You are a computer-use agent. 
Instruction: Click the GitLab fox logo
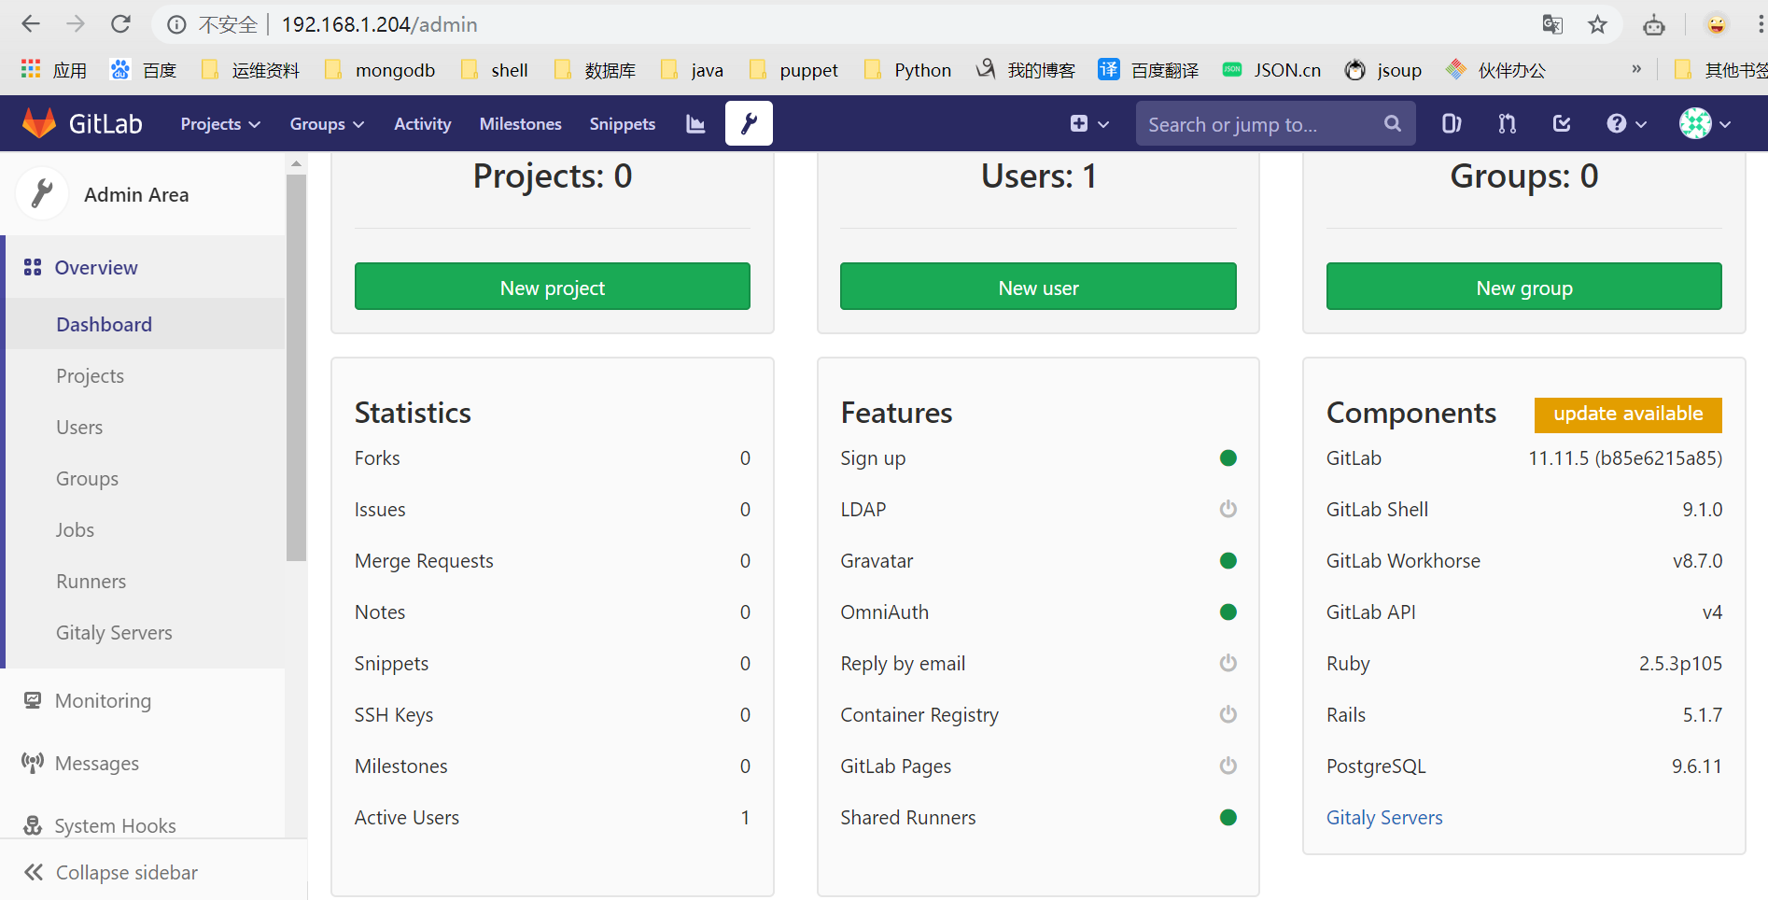tap(39, 123)
